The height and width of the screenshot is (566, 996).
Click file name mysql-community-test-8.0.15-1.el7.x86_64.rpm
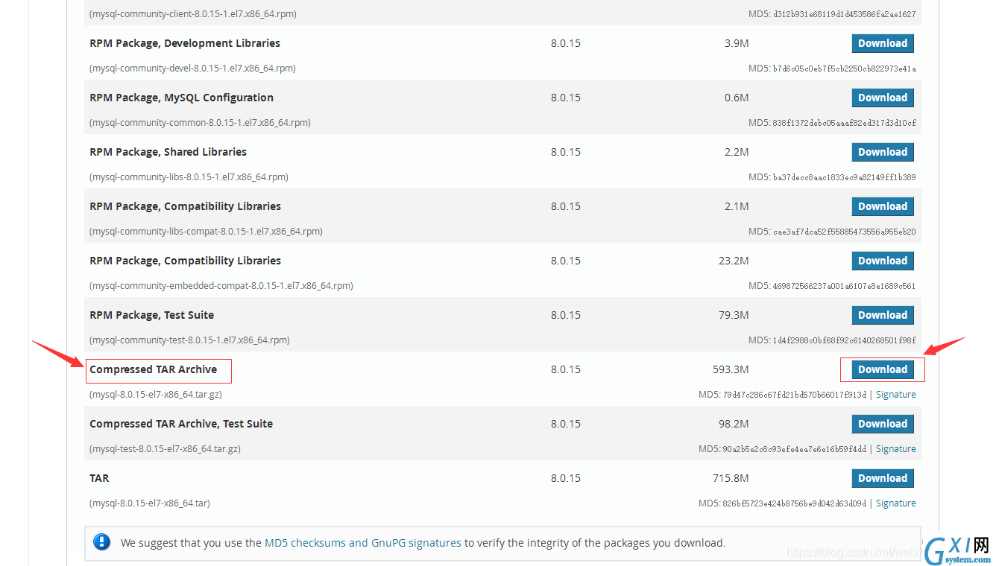189,340
